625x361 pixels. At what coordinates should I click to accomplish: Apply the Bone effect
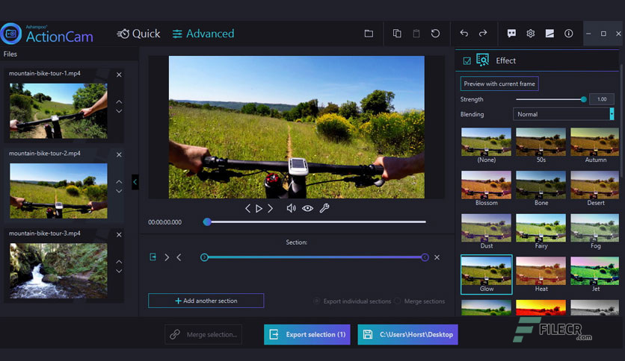click(541, 188)
